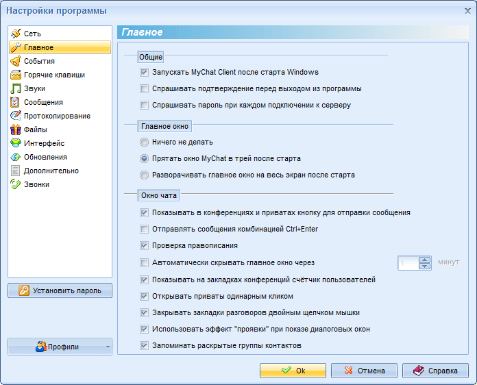The width and height of the screenshot is (477, 385).
Task: Open the Профили dropdown button
Action: [x=60, y=347]
